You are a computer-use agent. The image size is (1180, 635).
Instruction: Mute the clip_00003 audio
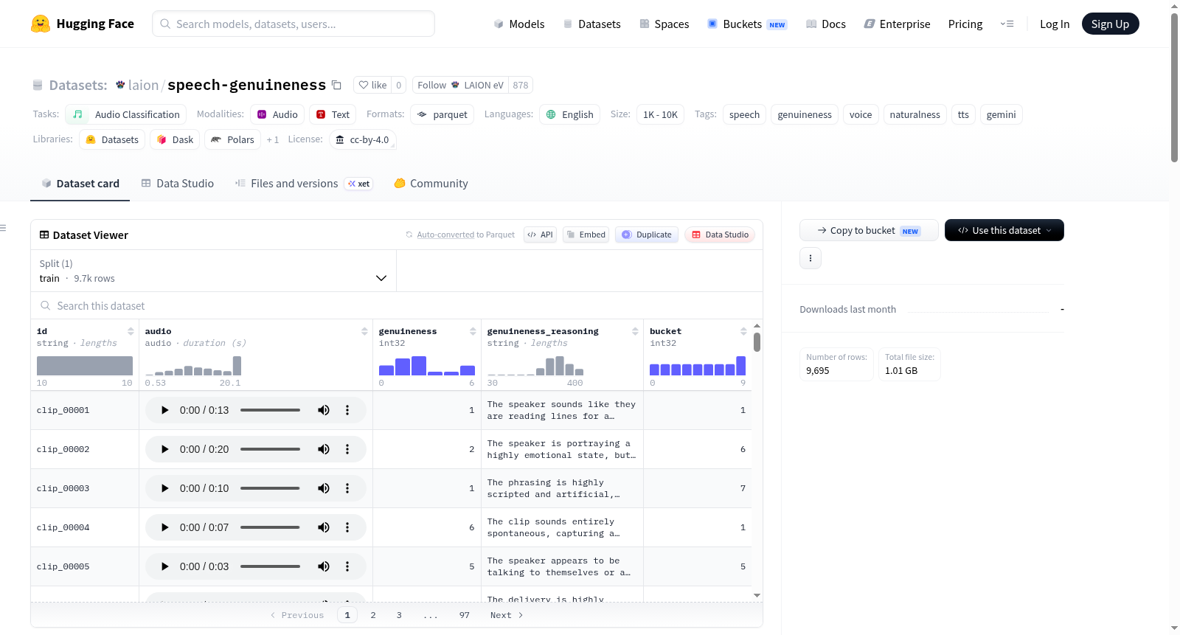pos(324,488)
